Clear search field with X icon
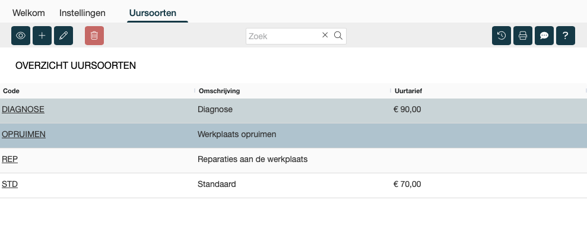Viewport: 587px width, 238px height. [325, 35]
